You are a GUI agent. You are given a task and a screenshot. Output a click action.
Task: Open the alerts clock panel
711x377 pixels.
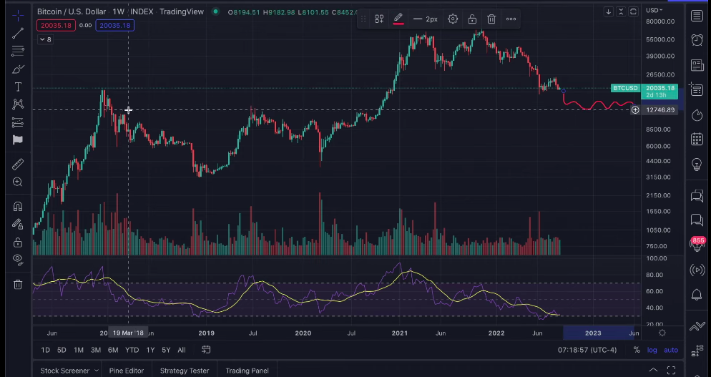click(697, 40)
